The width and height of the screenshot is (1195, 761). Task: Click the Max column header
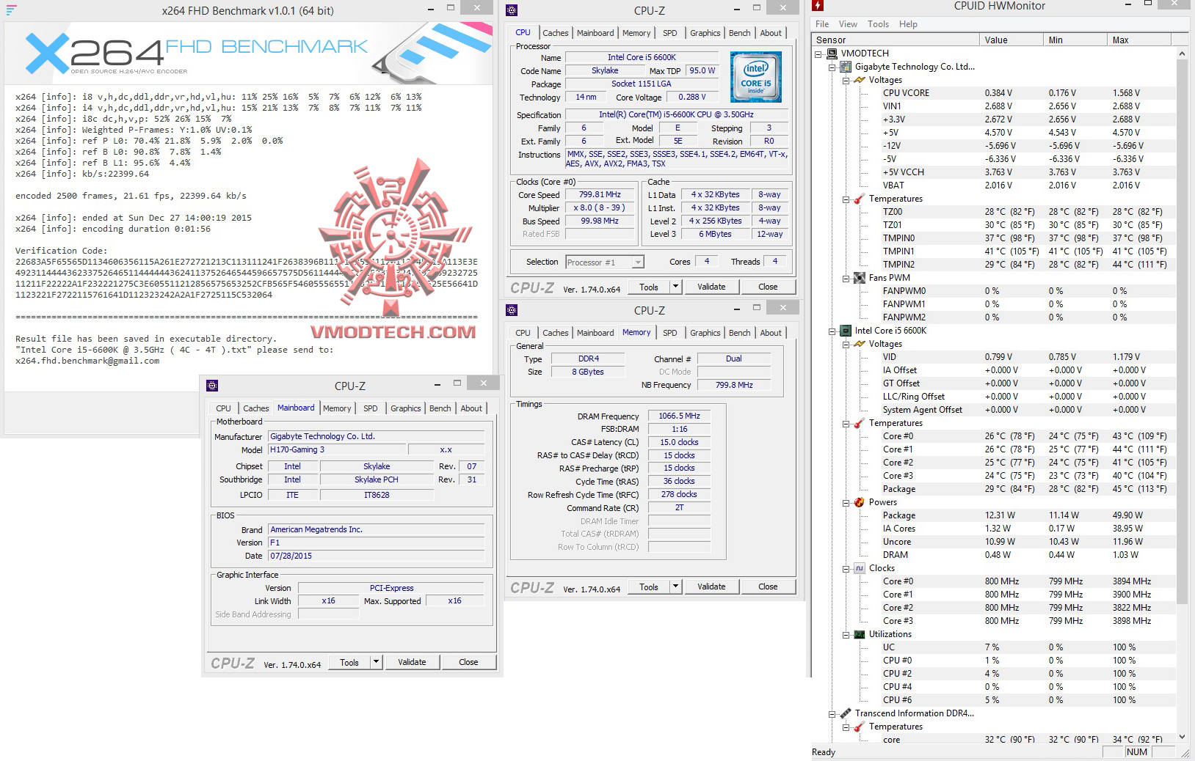pyautogui.click(x=1140, y=40)
